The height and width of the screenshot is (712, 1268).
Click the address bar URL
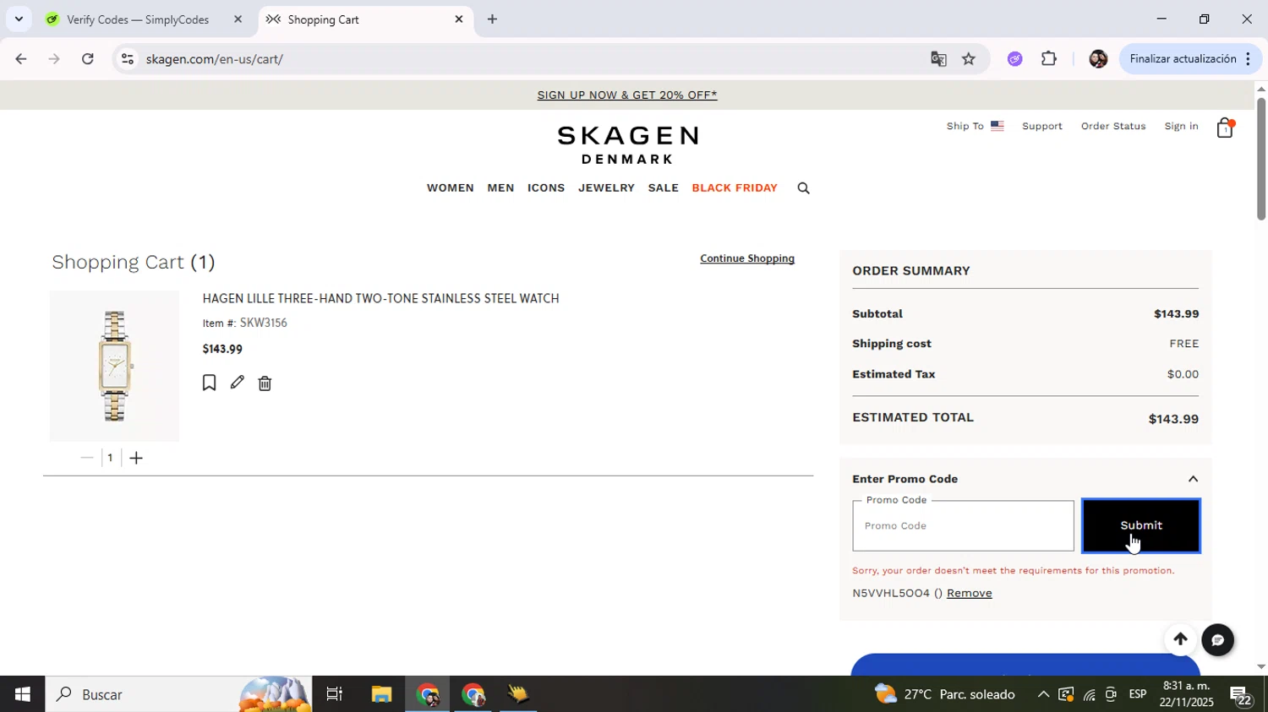[x=214, y=59]
